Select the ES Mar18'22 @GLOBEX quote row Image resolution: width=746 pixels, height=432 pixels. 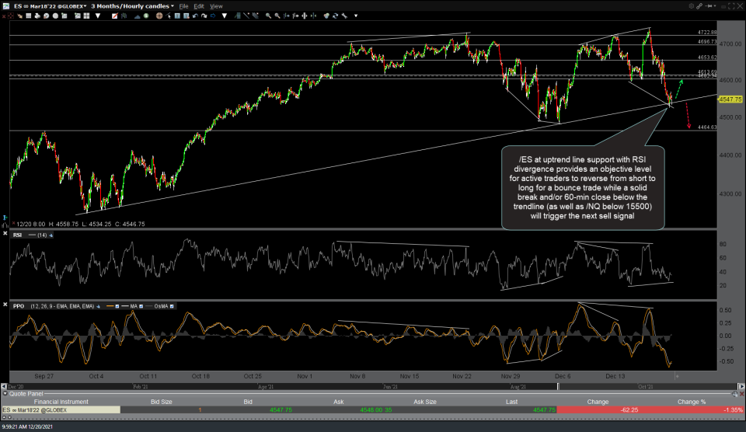[x=373, y=410]
